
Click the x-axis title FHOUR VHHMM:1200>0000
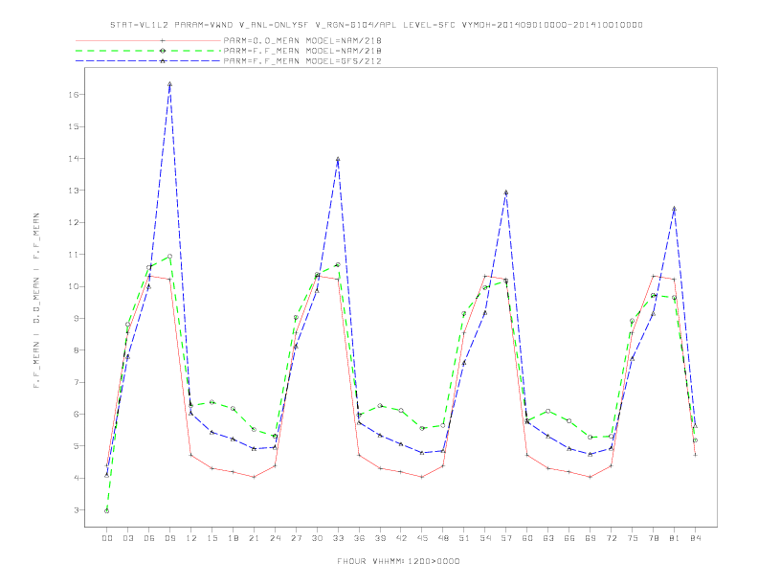tap(398, 561)
